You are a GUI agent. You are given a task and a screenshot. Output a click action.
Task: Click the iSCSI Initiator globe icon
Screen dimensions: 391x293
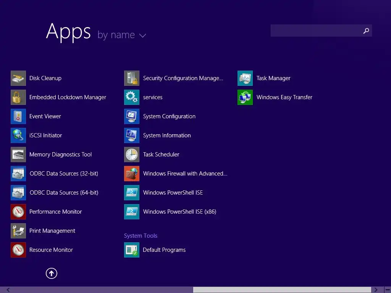pos(18,135)
